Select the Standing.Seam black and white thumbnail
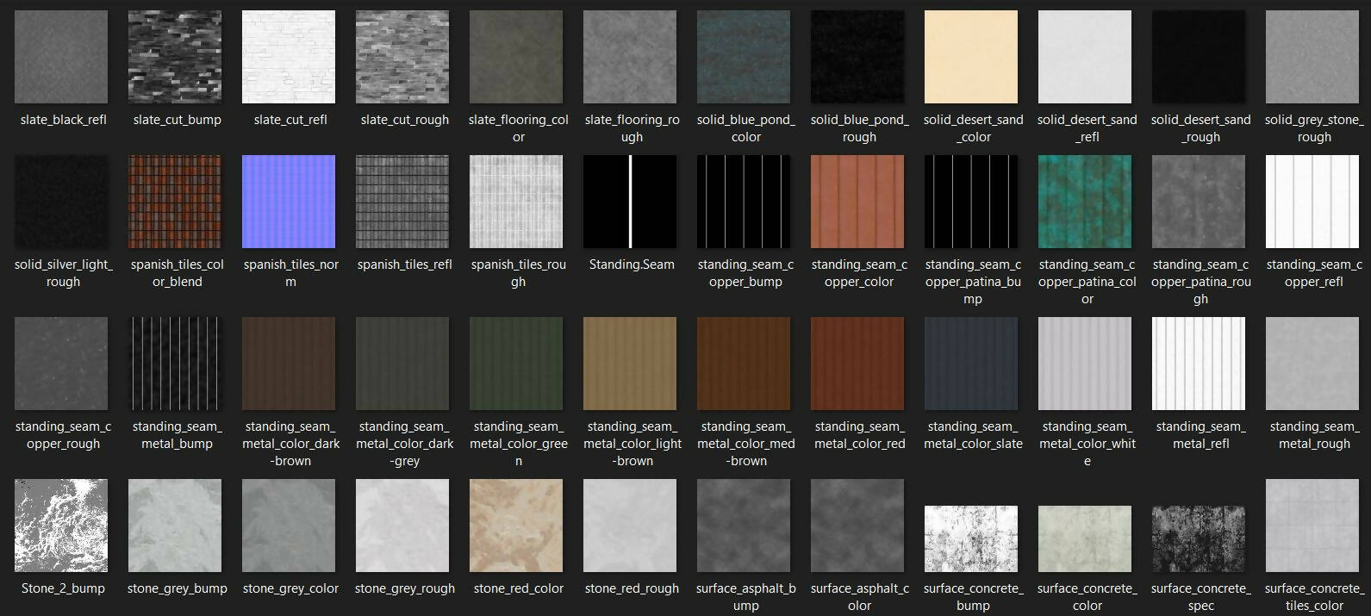This screenshot has width=1371, height=616. tap(630, 202)
